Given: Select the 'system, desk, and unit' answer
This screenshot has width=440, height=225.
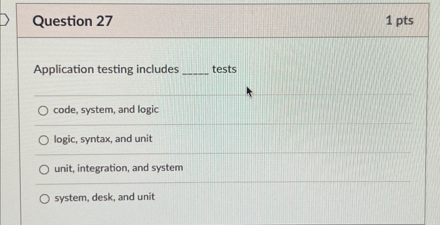Looking at the screenshot, I should (x=104, y=197).
